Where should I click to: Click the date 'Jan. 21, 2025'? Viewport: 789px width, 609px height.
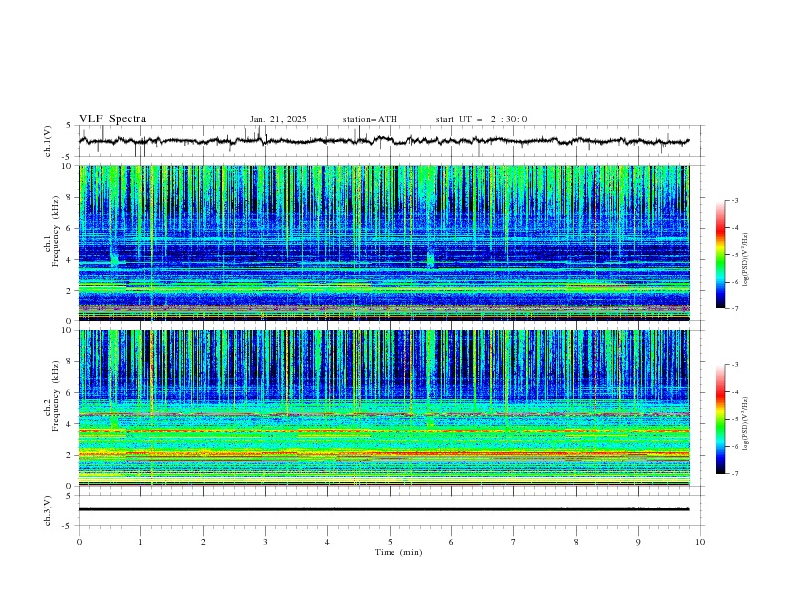point(278,119)
